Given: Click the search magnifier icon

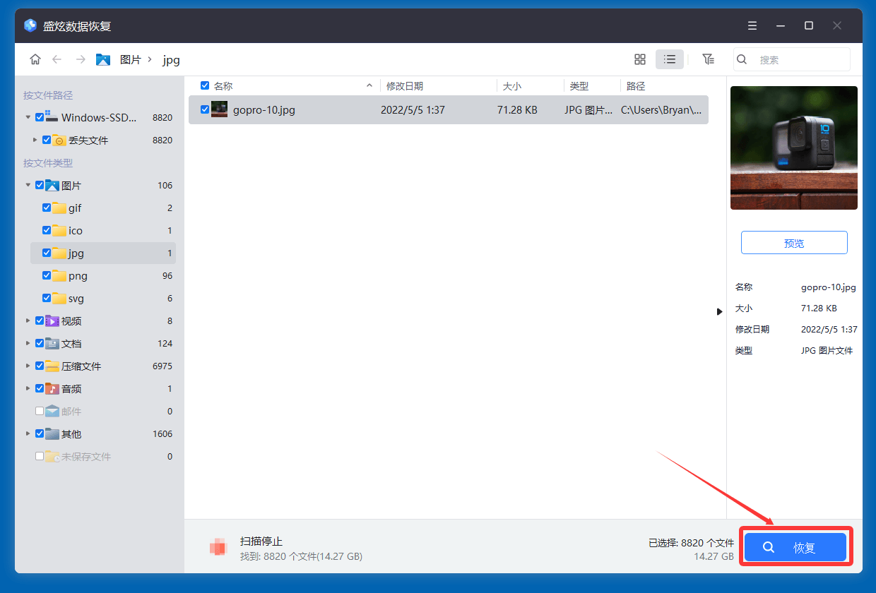Looking at the screenshot, I should pos(742,59).
